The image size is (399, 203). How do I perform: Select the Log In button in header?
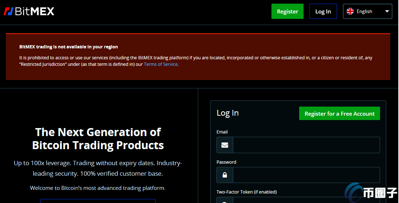coord(323,11)
